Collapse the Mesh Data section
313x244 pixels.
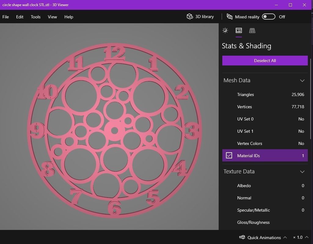[x=302, y=80]
